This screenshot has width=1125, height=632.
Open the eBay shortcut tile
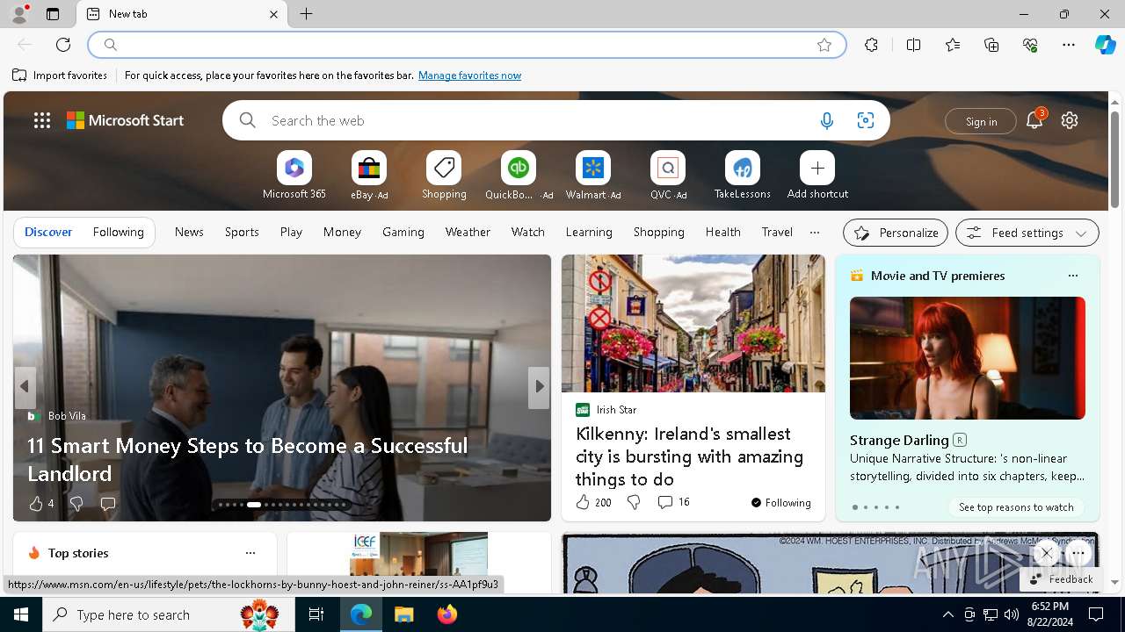pyautogui.click(x=369, y=176)
